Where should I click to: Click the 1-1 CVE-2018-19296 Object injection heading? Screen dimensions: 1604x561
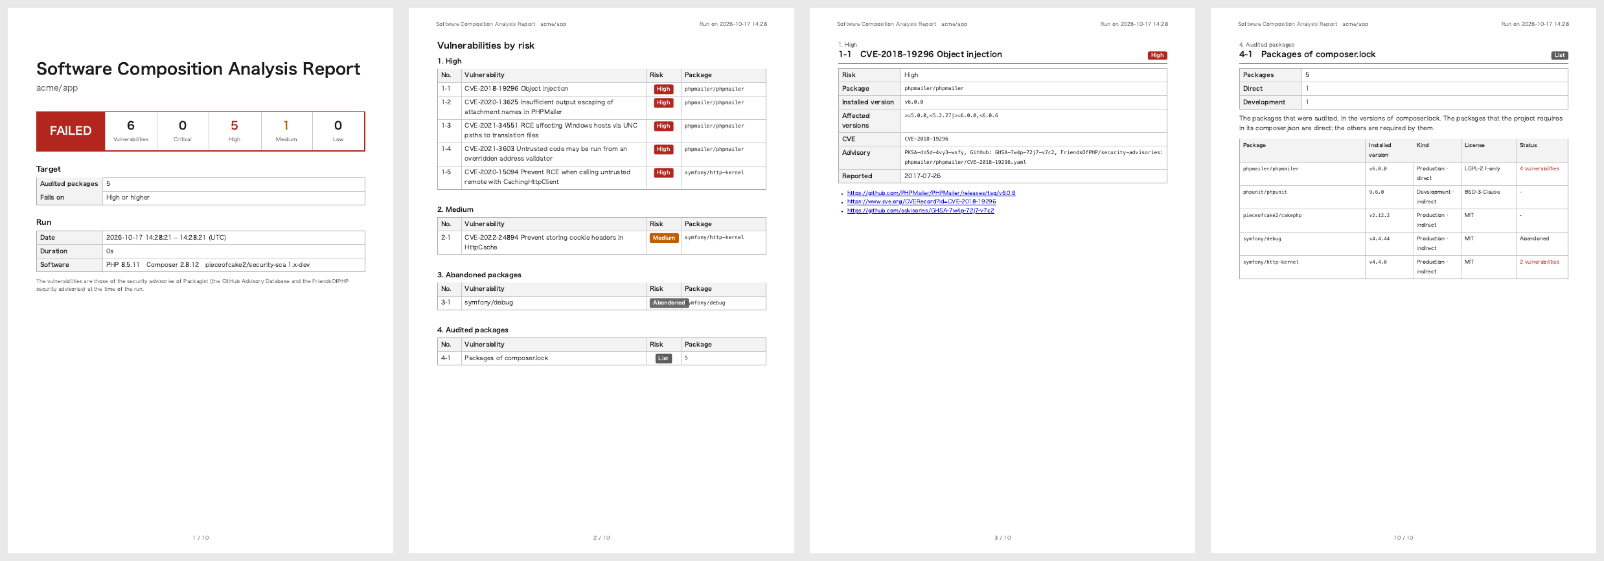[921, 54]
